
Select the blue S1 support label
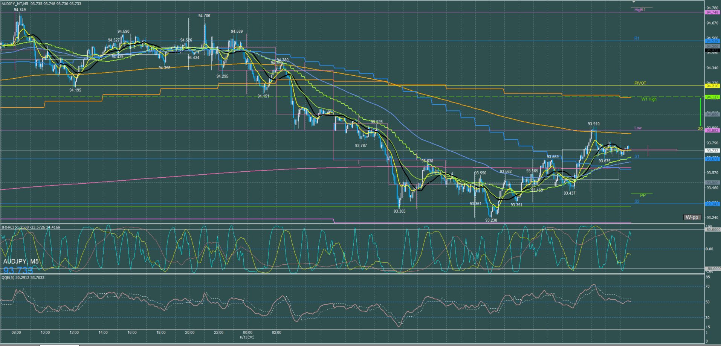(x=637, y=156)
